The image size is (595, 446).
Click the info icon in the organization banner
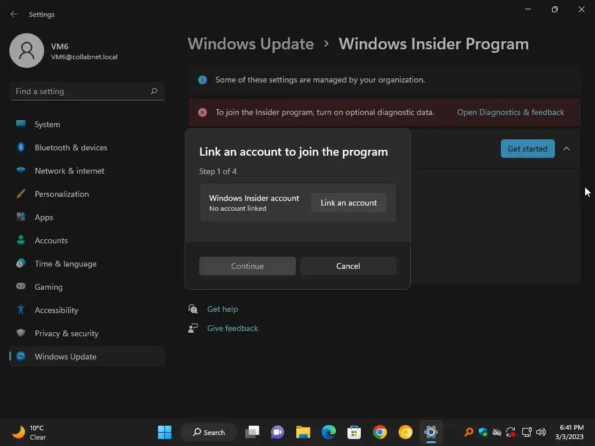[202, 80]
